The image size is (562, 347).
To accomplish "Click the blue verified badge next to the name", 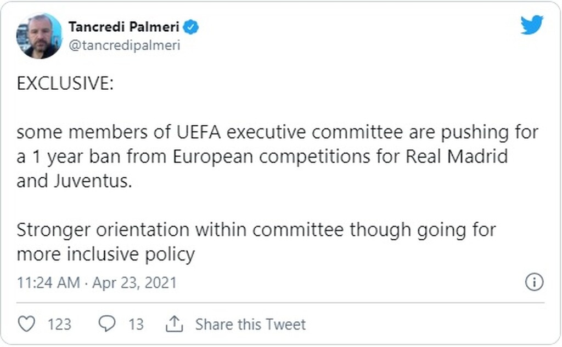I will click(x=191, y=25).
